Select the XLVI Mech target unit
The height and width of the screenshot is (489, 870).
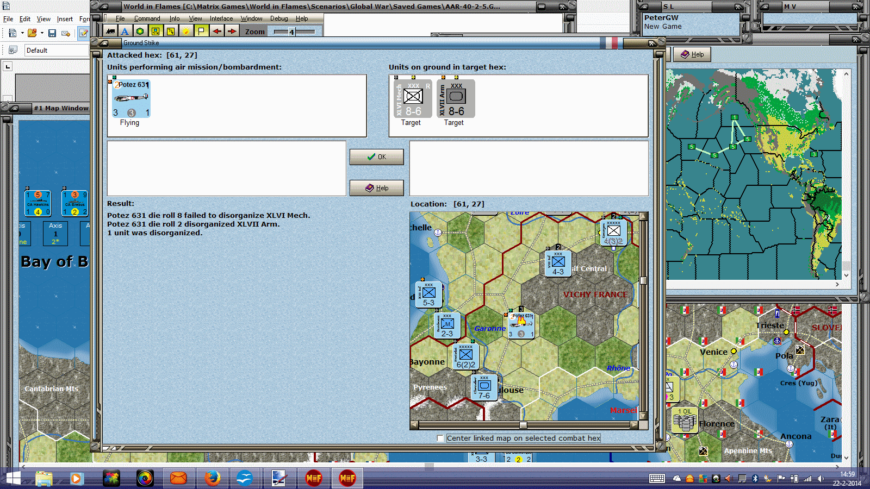[x=413, y=98]
